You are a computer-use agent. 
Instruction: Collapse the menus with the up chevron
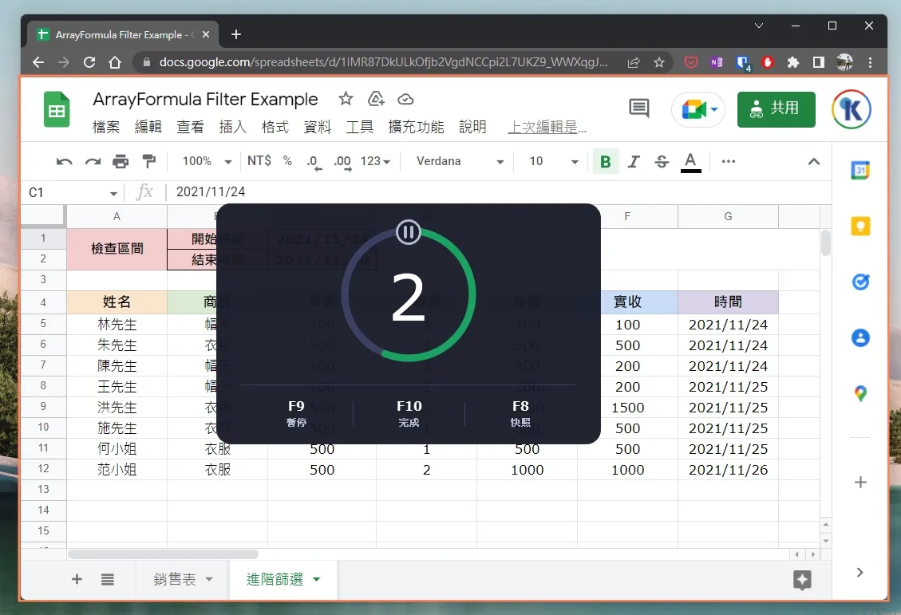coord(814,161)
